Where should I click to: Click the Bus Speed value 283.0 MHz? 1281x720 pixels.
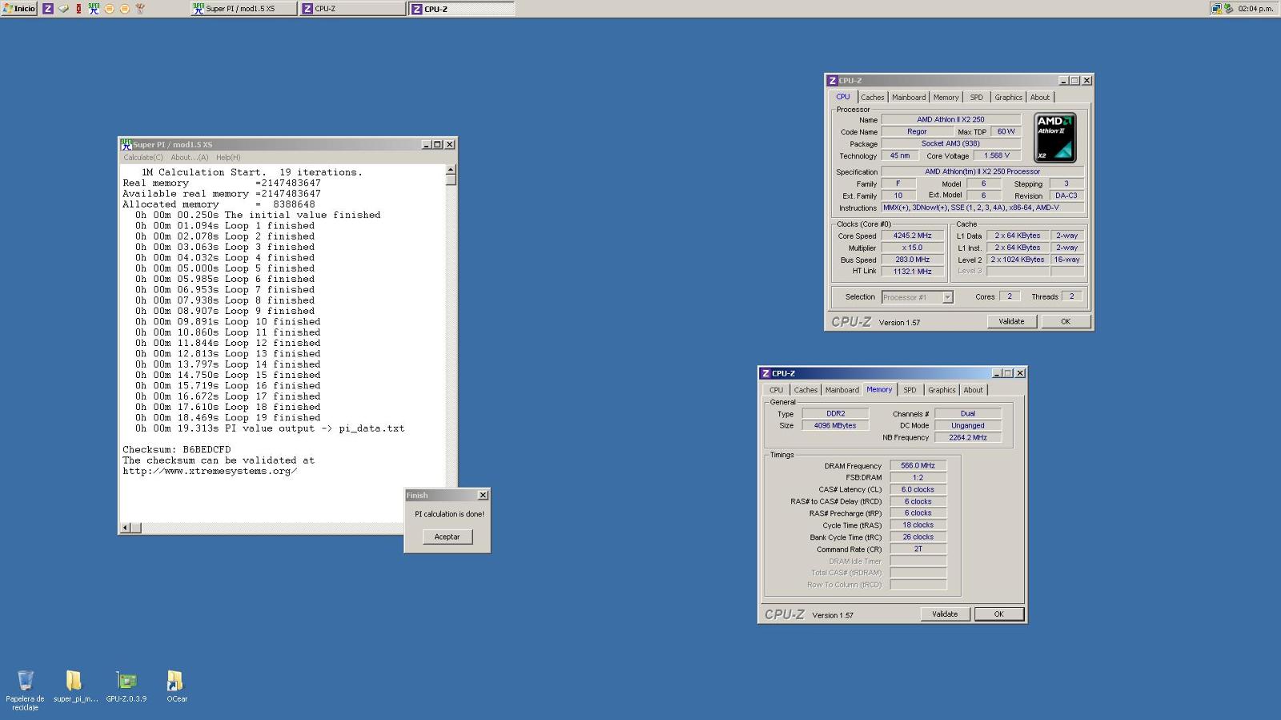pos(913,259)
